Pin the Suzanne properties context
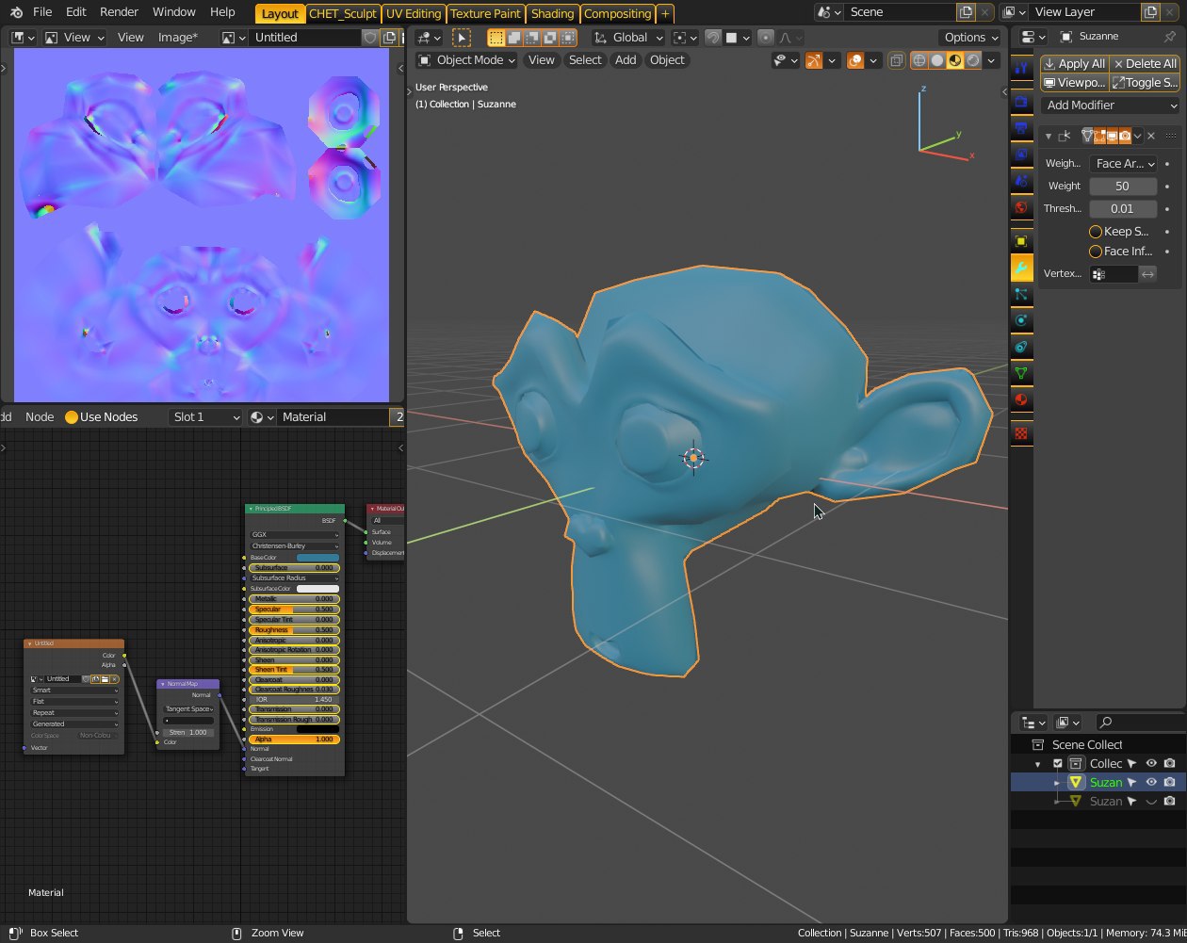 click(1169, 37)
